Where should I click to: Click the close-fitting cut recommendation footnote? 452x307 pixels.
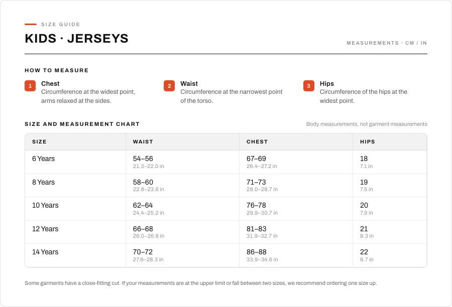click(x=200, y=283)
